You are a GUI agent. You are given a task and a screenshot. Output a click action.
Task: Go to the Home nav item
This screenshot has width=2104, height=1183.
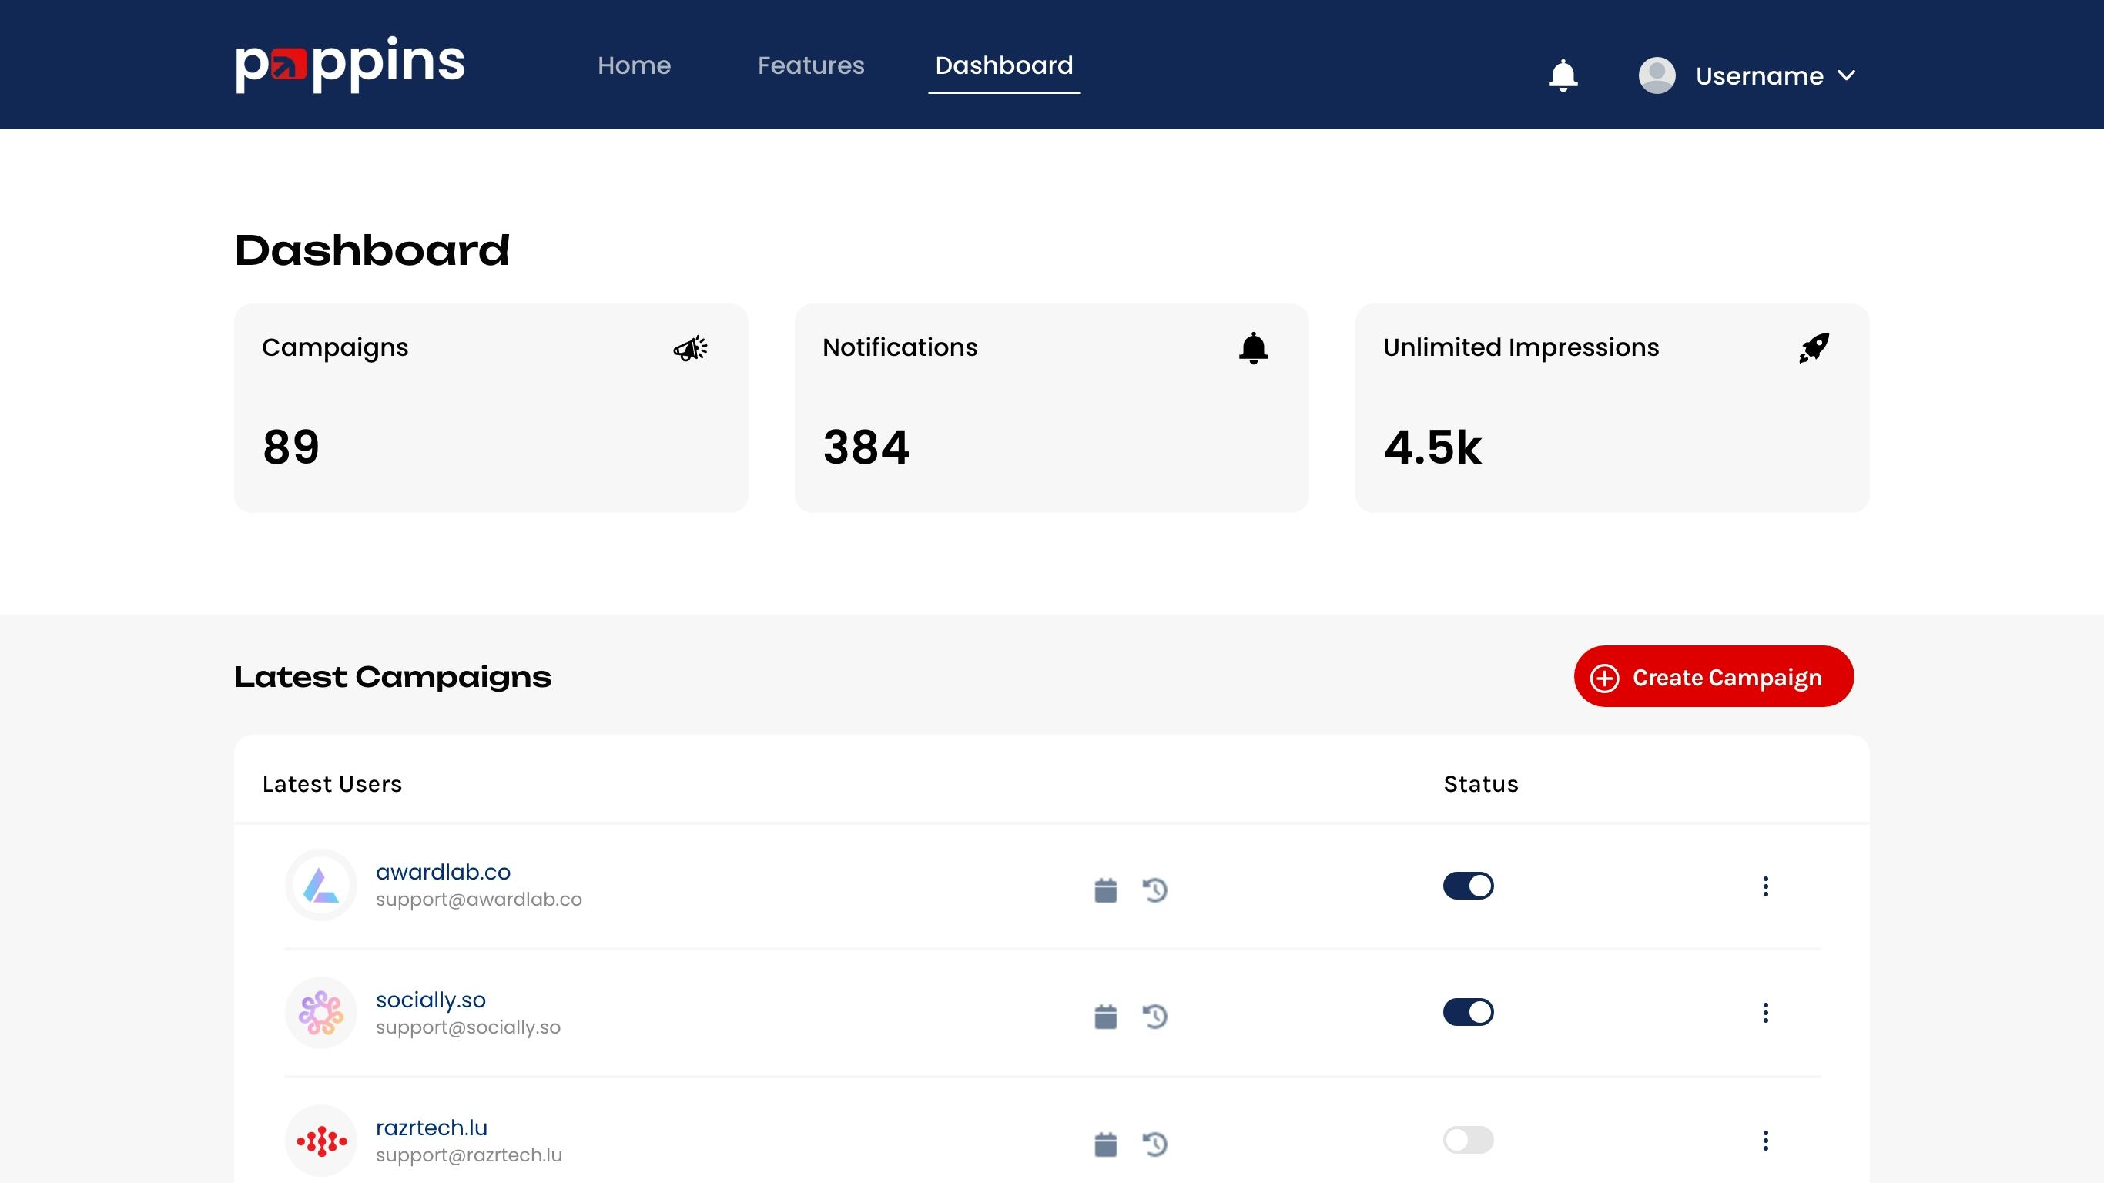point(634,65)
